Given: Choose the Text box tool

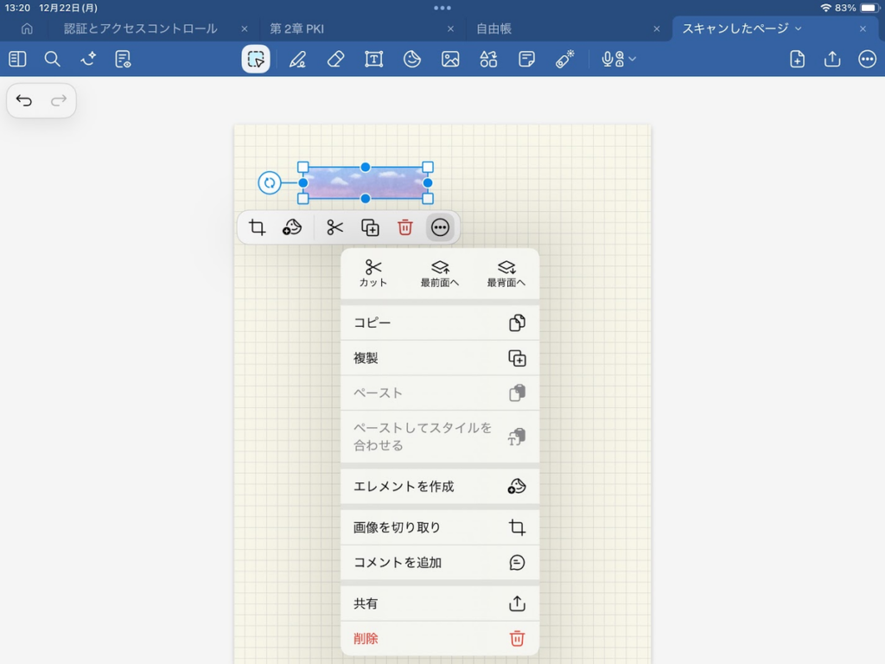Looking at the screenshot, I should 374,59.
